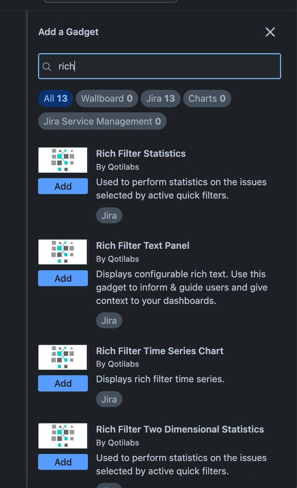Add the Rich Filter Two Dimensional Statistics gadget
The image size is (297, 488).
pyautogui.click(x=63, y=462)
